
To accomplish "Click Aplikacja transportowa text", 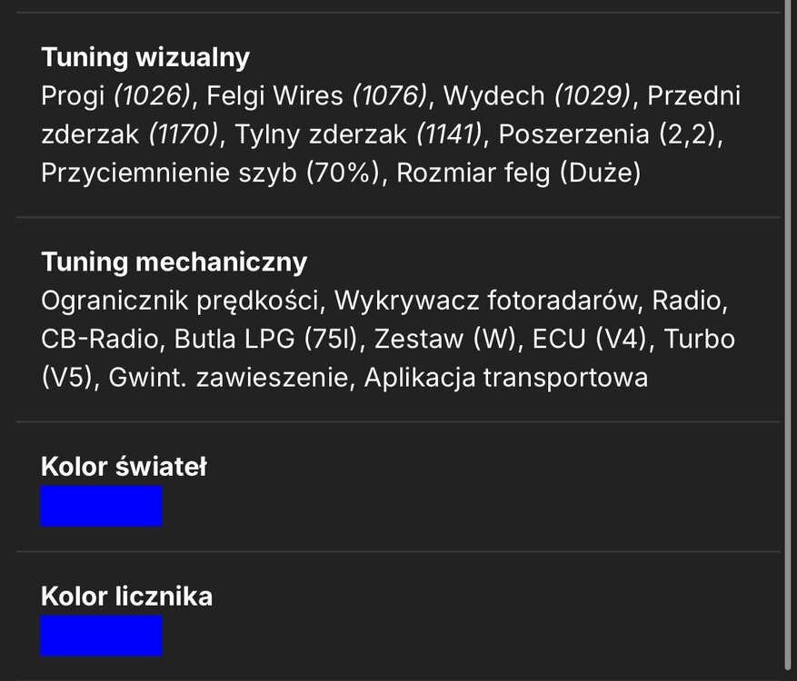I will pyautogui.click(x=506, y=378).
